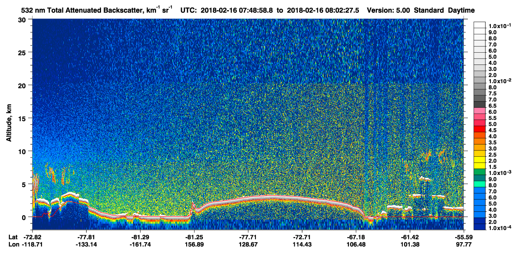
Task: Click the latitude value -55.59
Action: 463,237
